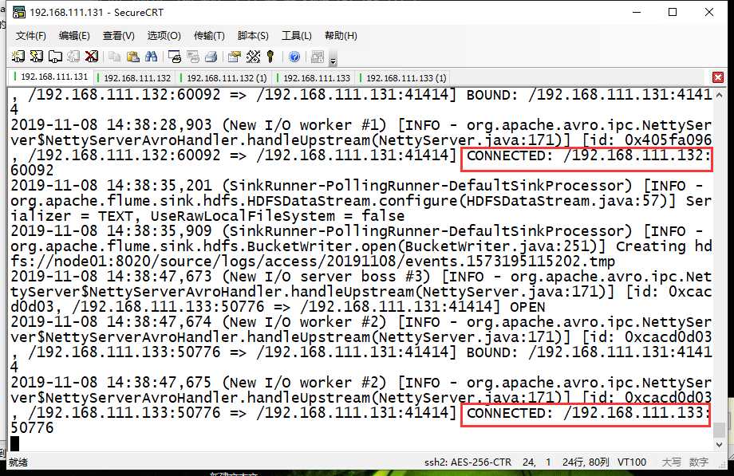This screenshot has height=476, width=734.
Task: Open the 脚本(S) menu
Action: (253, 36)
